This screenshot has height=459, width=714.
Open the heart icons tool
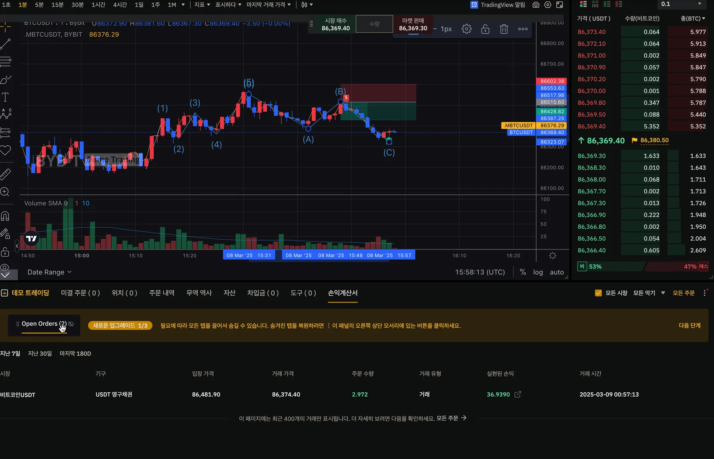point(6,150)
